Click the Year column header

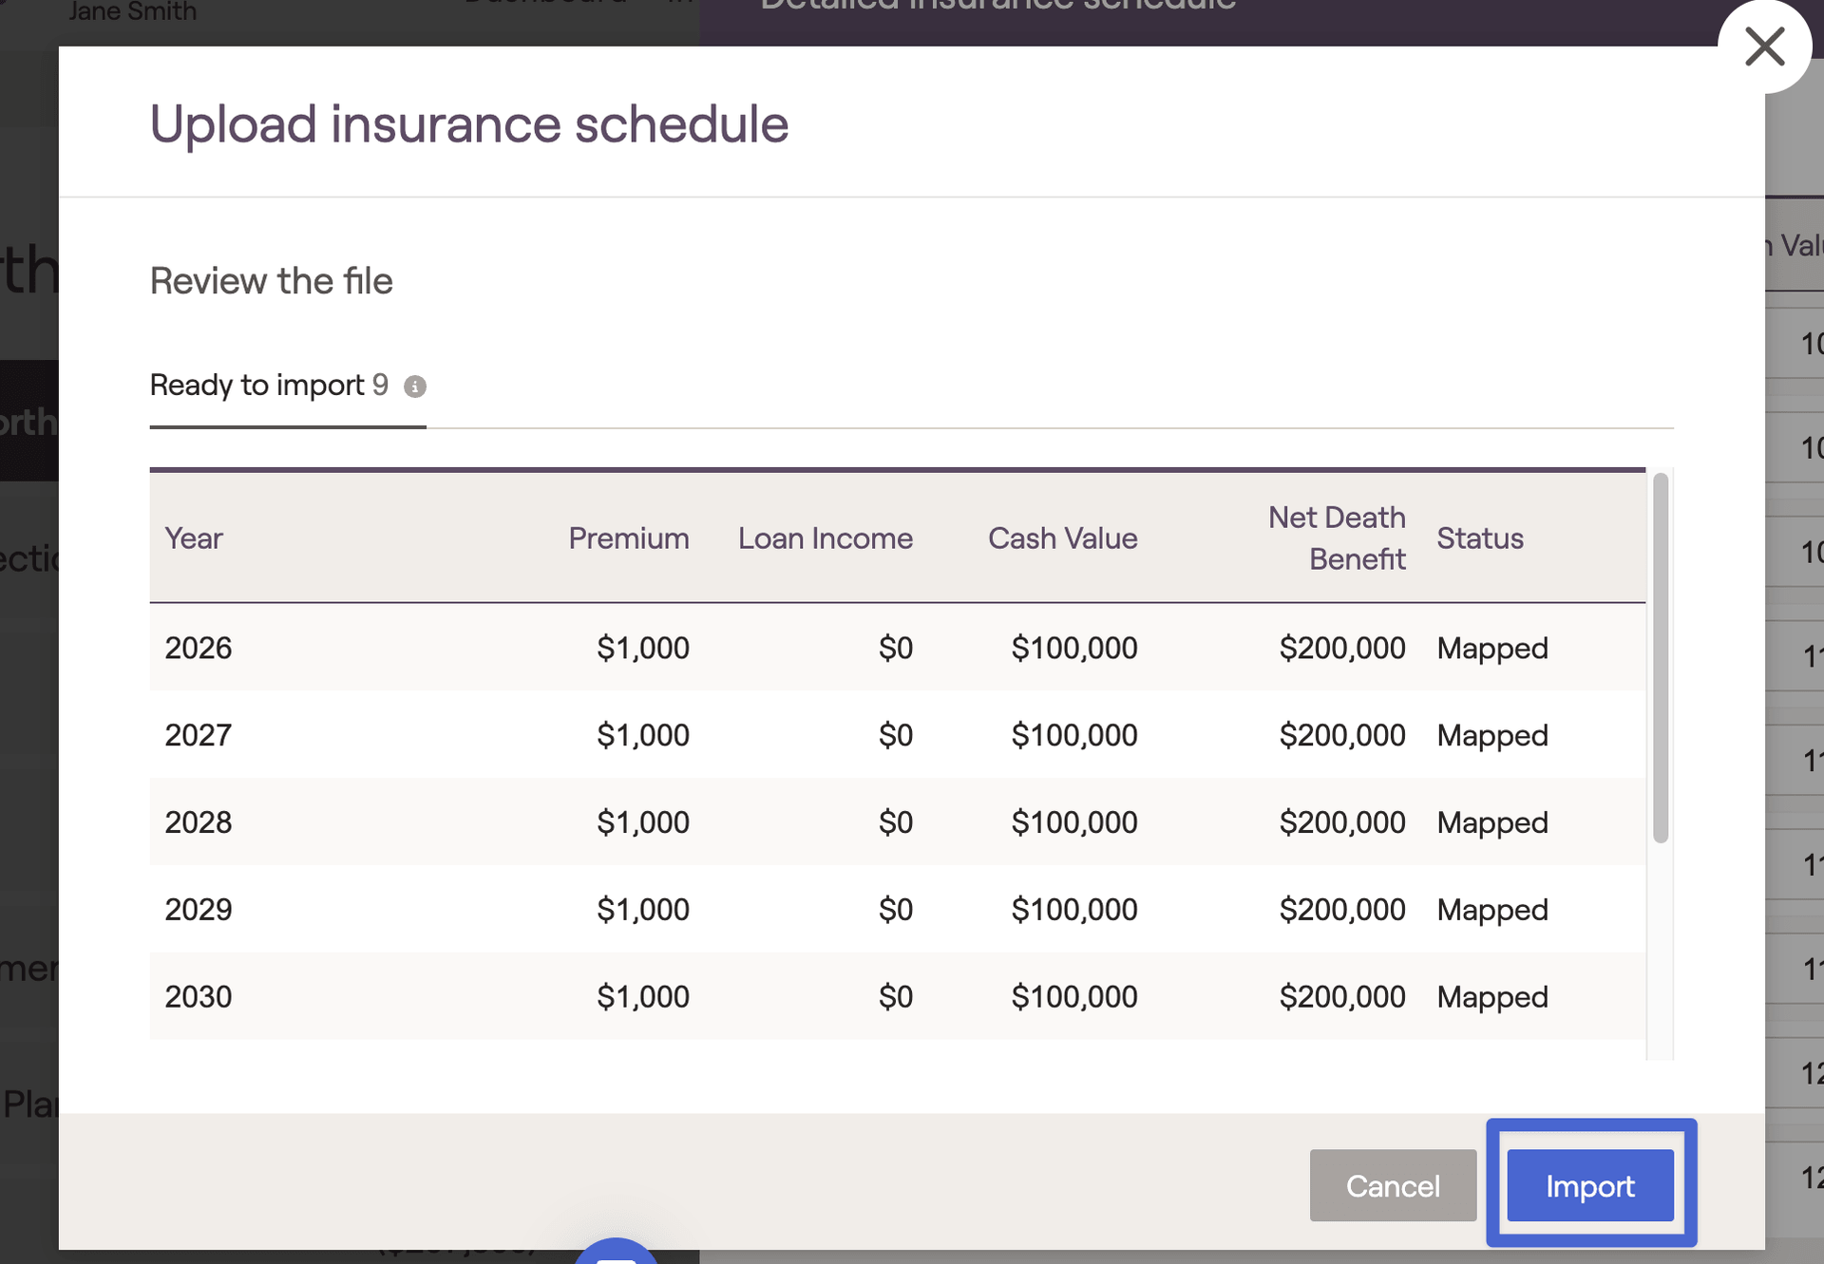pyautogui.click(x=194, y=538)
